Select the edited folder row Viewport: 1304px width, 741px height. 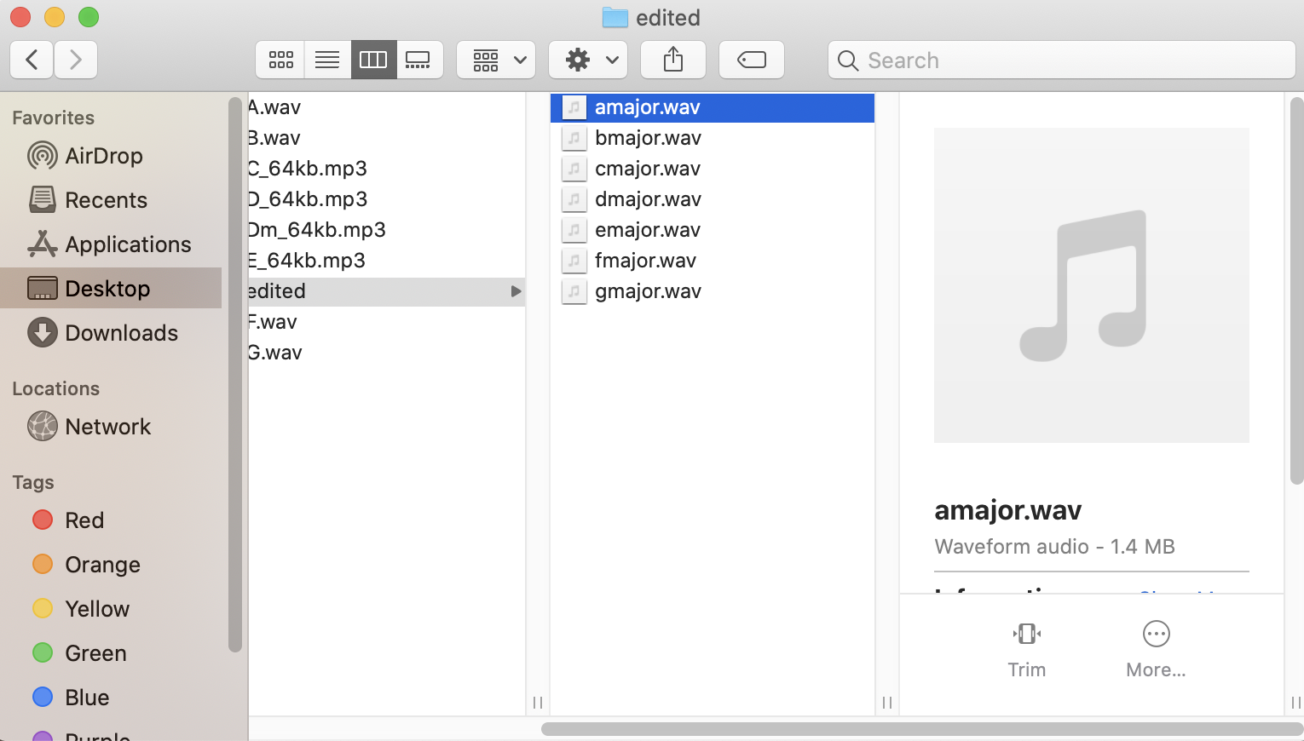[387, 291]
